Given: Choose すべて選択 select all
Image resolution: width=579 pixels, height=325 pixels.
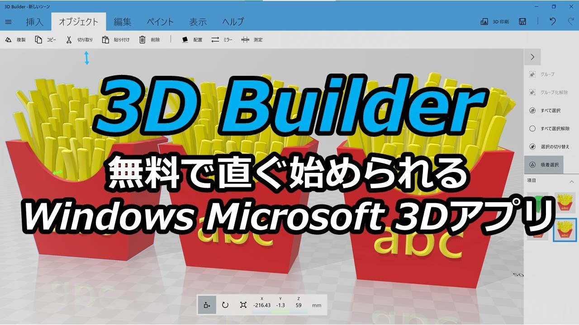Looking at the screenshot, I should coord(545,110).
